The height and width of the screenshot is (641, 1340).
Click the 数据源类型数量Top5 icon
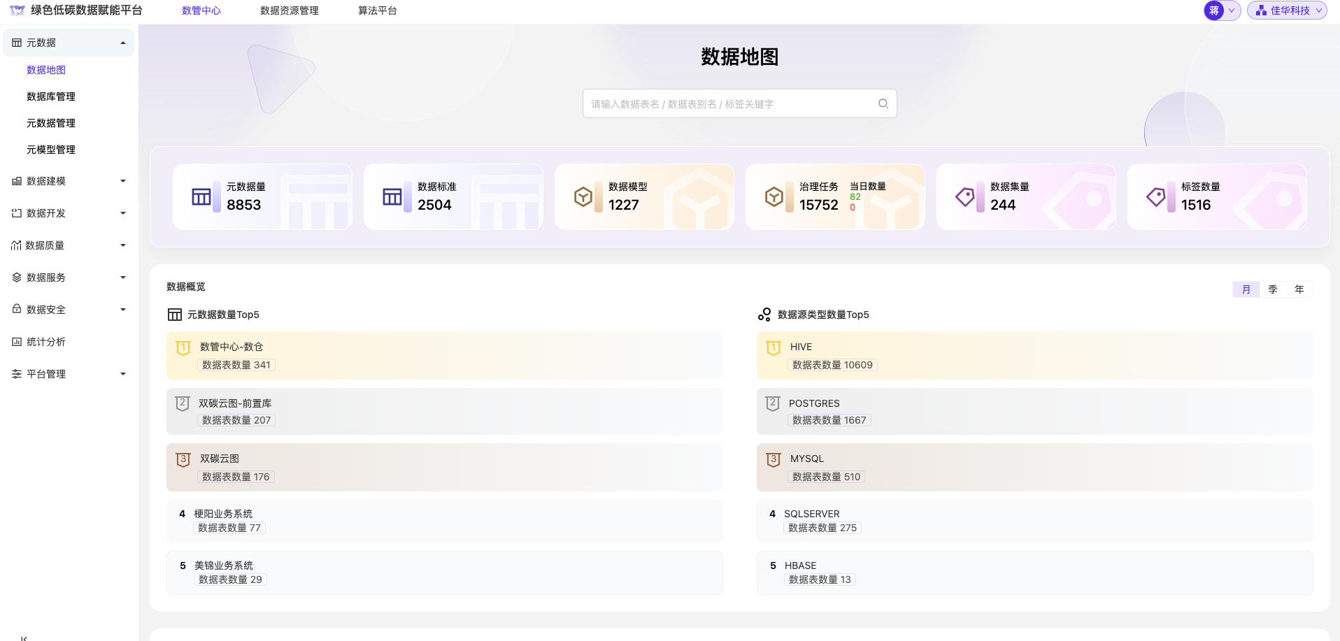pos(764,315)
